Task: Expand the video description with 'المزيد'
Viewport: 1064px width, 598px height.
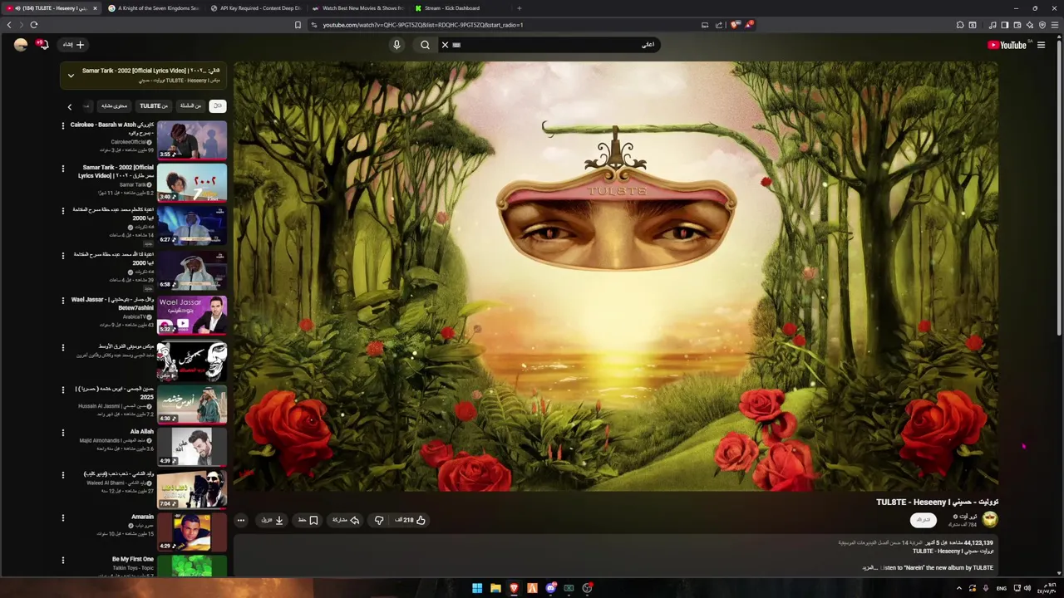Action: pyautogui.click(x=869, y=568)
